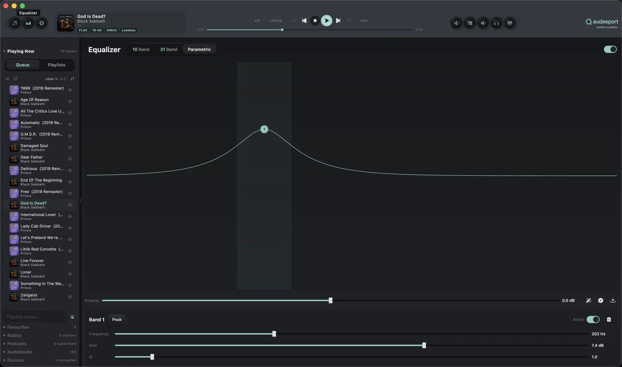
Task: Seek in the track progress bar
Action: [x=310, y=30]
